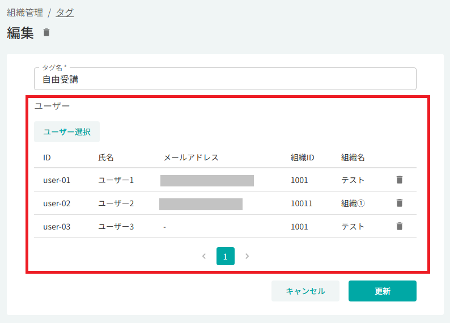Click the name ユーザー2
Viewport: 450px width, 323px height.
pos(116,203)
